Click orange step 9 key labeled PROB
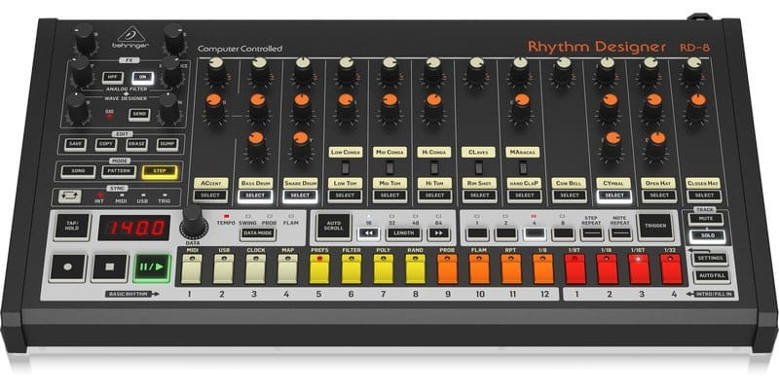The image size is (779, 391). (447, 268)
